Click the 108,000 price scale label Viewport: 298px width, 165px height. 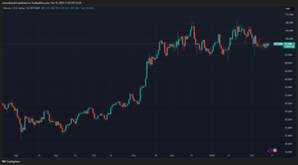289,23
